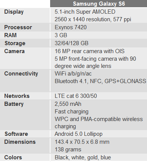Select the Display row label

tap(14, 12)
